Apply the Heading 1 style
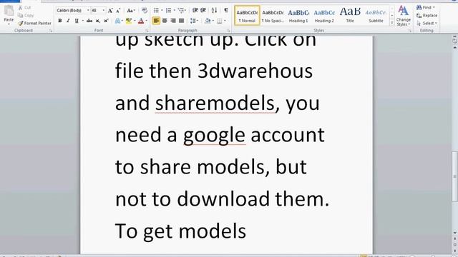 pos(298,16)
